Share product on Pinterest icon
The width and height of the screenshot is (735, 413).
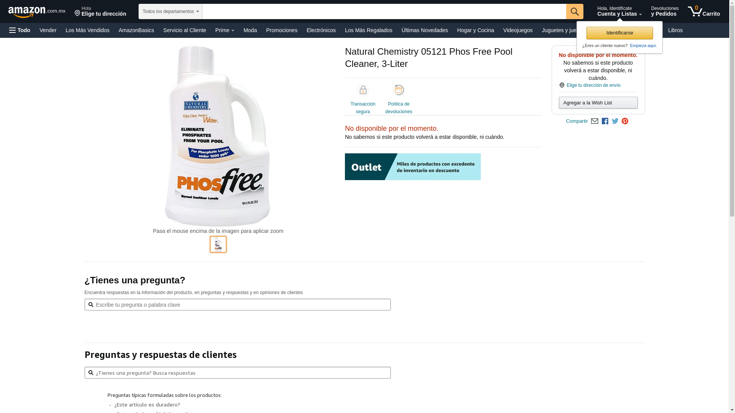click(625, 121)
